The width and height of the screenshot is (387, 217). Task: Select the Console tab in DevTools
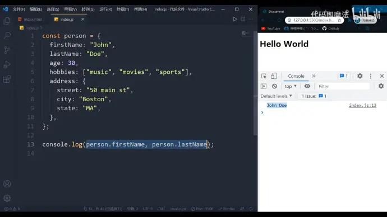pyautogui.click(x=296, y=76)
